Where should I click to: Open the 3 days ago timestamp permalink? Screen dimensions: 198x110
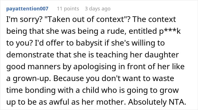(x=98, y=9)
